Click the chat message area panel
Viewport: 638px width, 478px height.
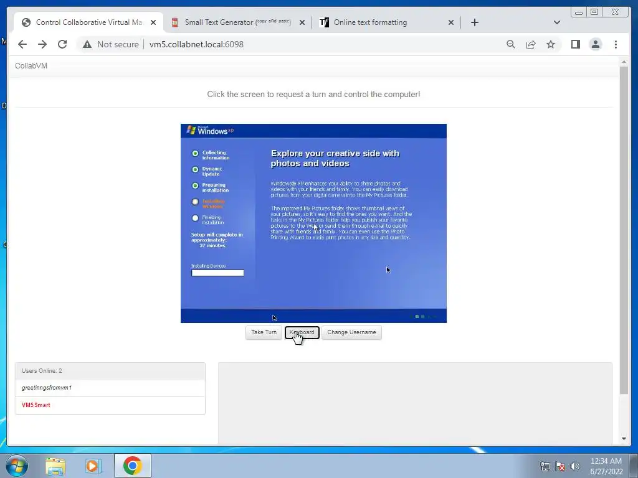point(415,403)
